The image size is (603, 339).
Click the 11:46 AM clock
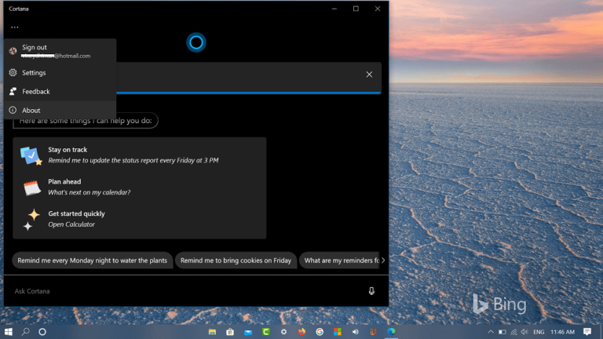562,332
